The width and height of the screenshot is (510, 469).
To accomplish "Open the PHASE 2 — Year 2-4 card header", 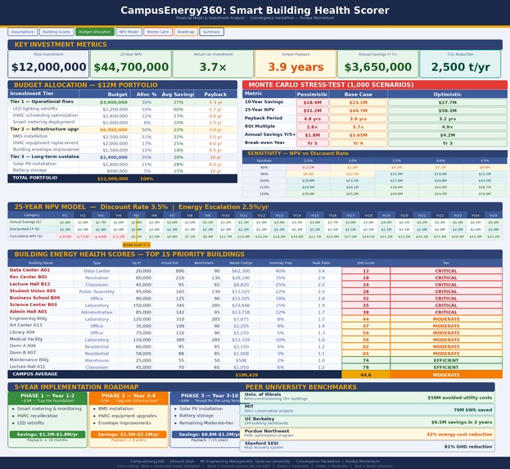I will [129, 398].
